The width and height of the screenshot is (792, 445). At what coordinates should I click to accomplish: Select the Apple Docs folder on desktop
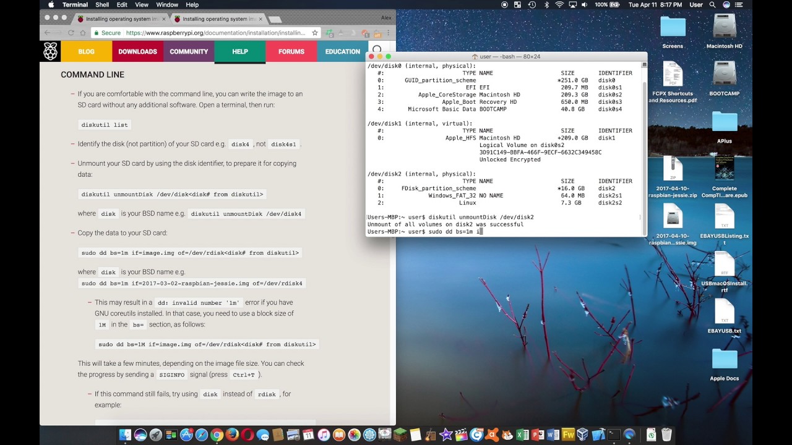(724, 365)
